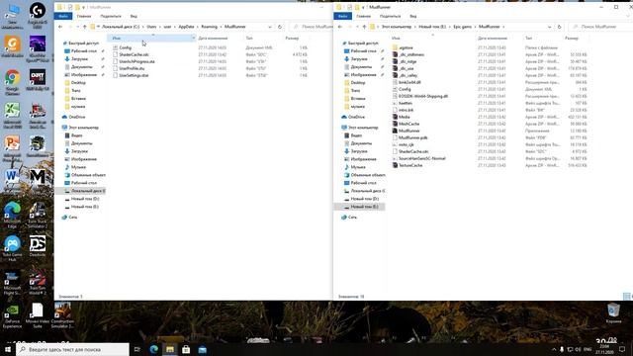Open notification center in system tray

[622, 349]
